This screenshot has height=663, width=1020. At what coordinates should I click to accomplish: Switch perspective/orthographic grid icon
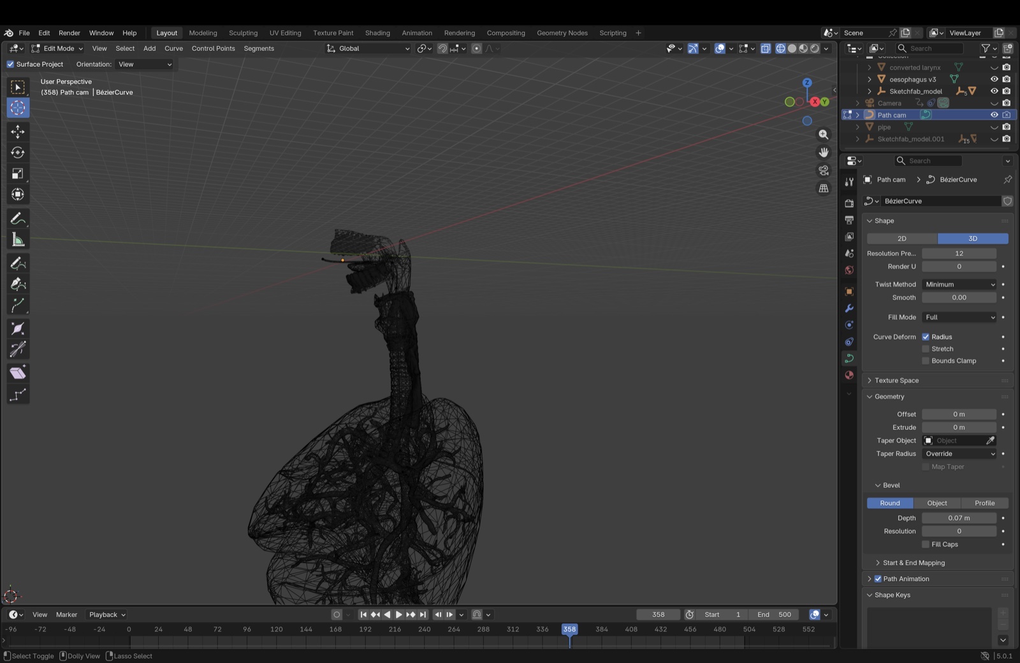[x=824, y=188]
